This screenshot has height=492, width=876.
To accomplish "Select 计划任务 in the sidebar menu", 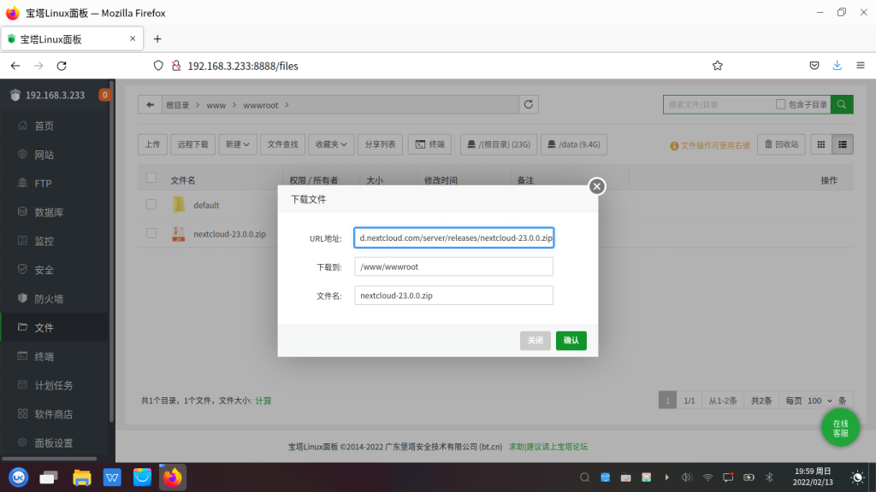I will click(53, 385).
